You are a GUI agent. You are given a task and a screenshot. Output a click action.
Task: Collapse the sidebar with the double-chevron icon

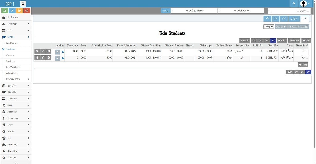click(16, 163)
